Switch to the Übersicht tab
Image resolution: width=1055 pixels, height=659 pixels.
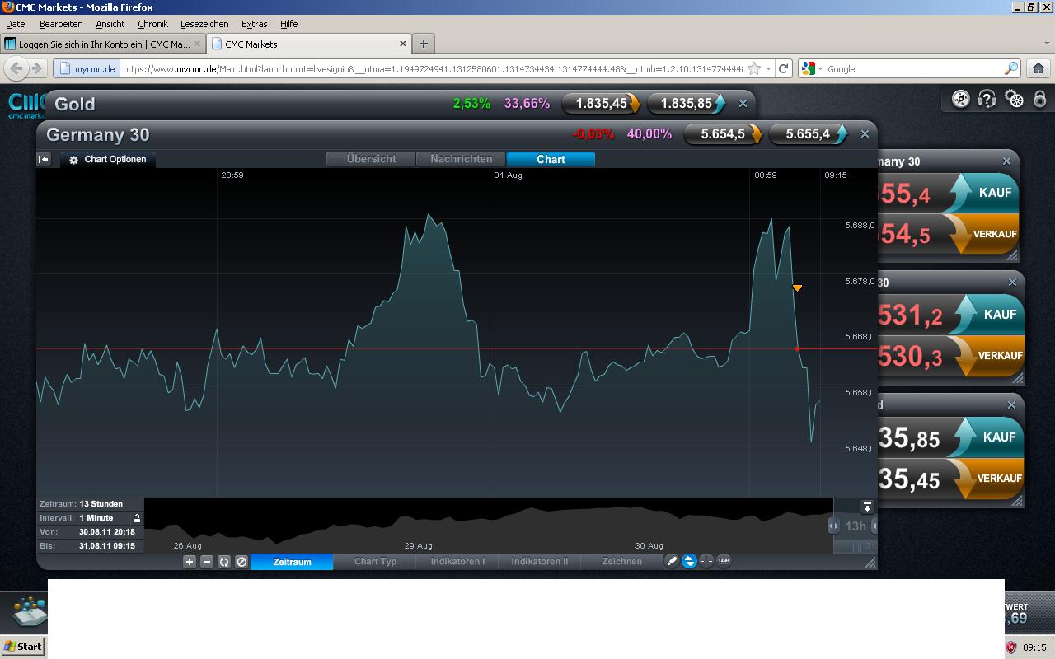371,159
